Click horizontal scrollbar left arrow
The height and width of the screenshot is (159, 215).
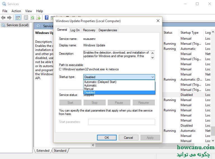point(93,145)
